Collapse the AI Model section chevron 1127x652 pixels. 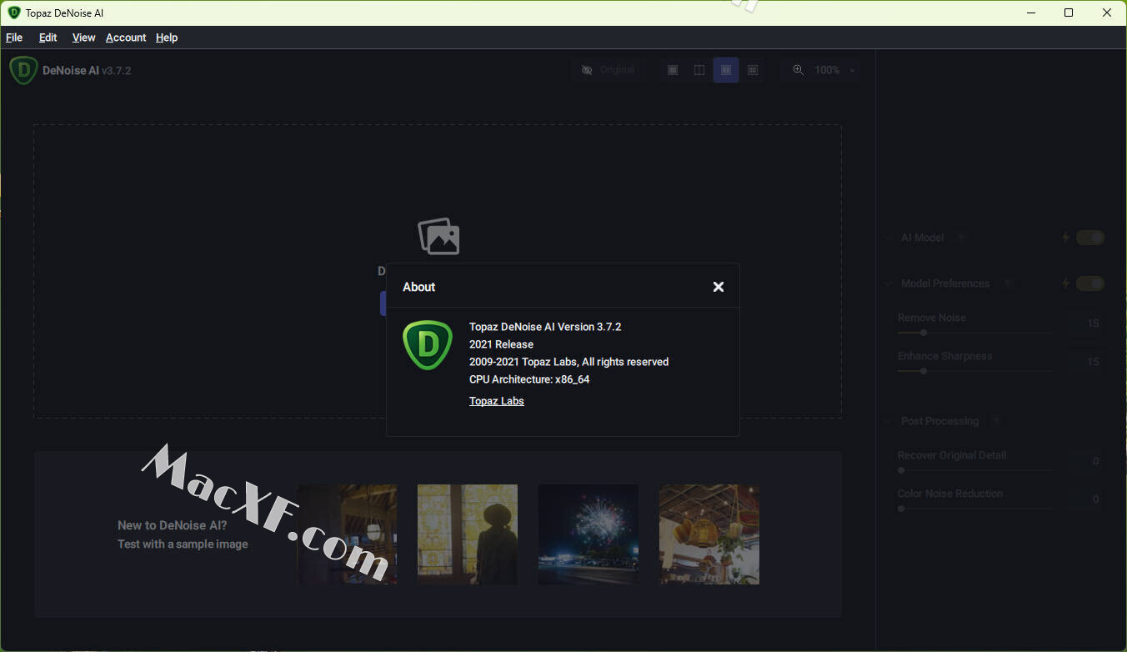[888, 238]
